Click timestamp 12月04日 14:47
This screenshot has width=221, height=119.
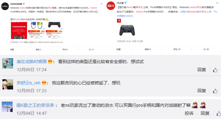point(31,113)
